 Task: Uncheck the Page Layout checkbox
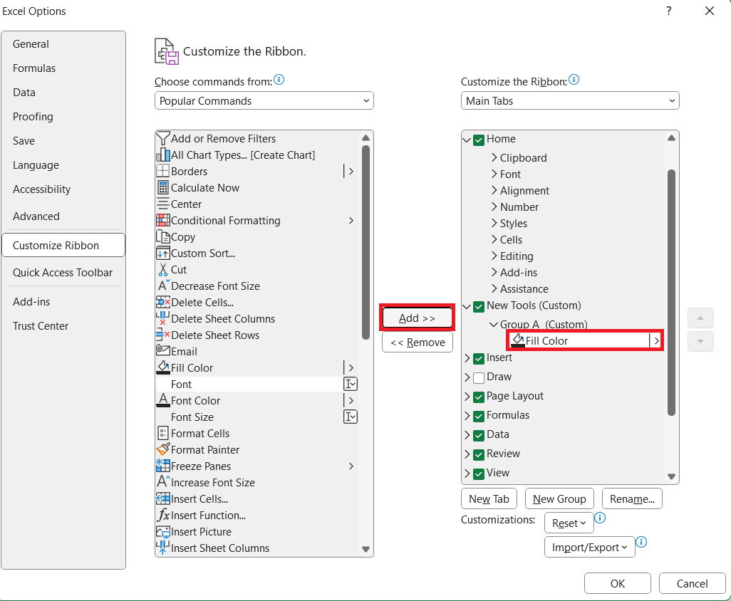478,397
